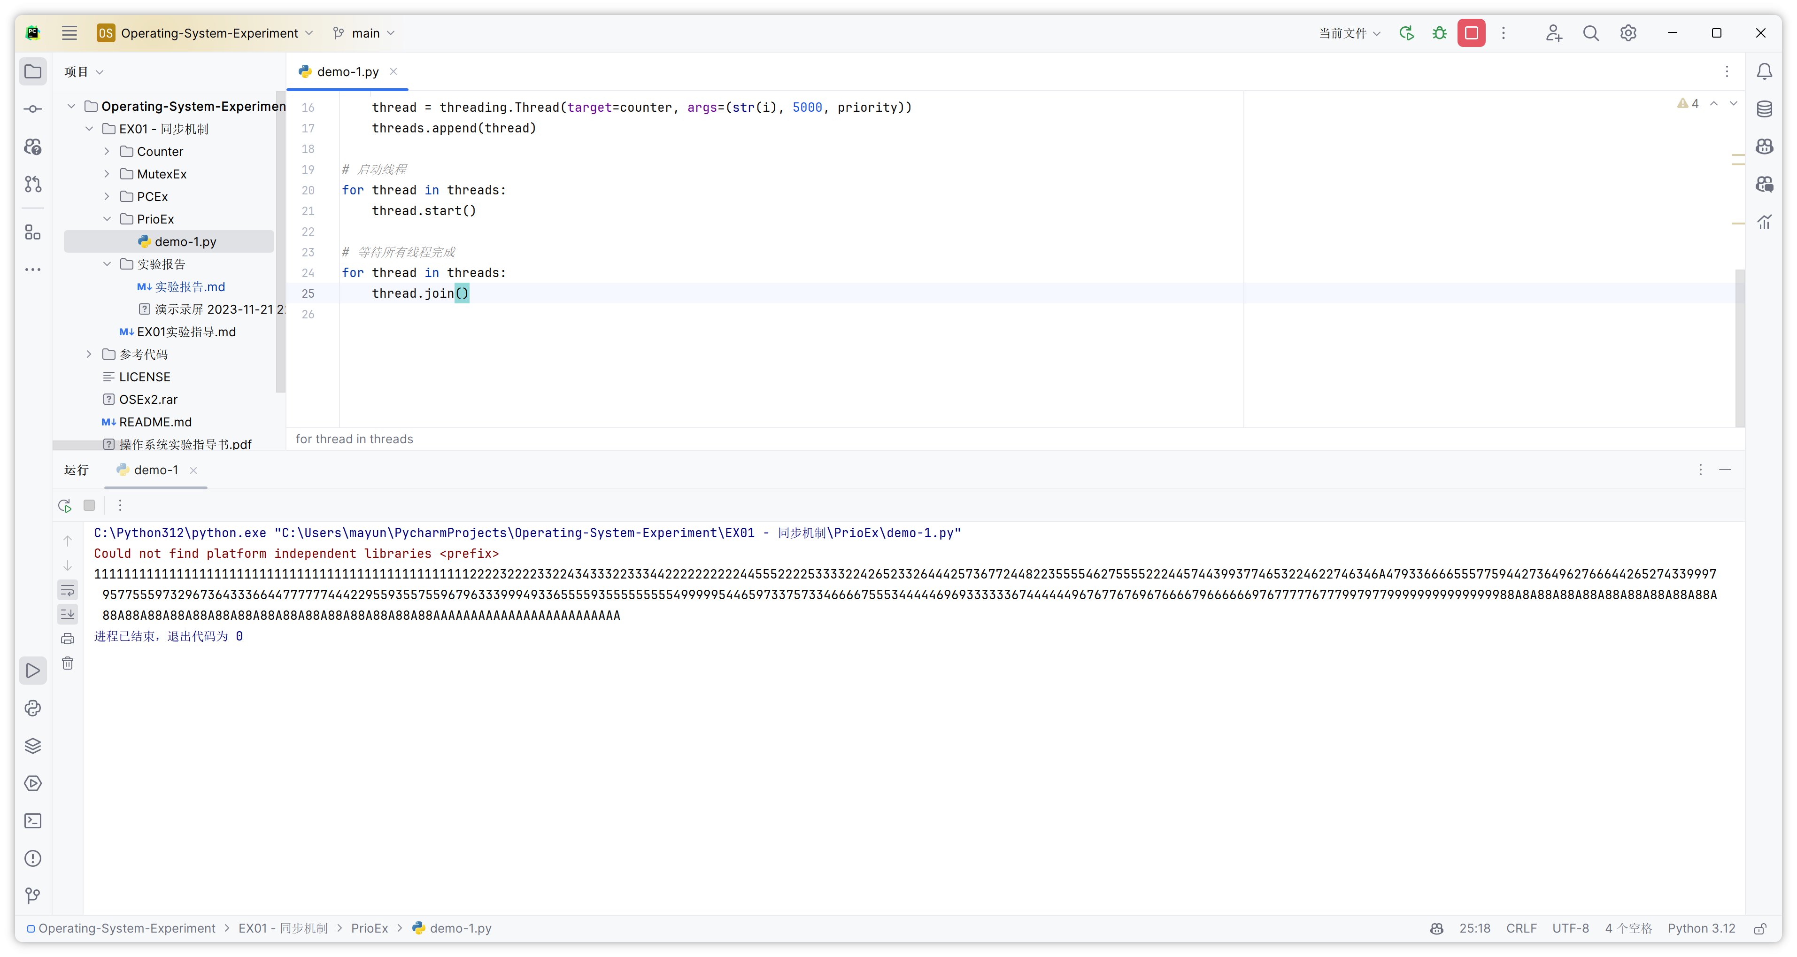1797x957 pixels.
Task: Select demo-1 run tab
Action: pyautogui.click(x=155, y=470)
